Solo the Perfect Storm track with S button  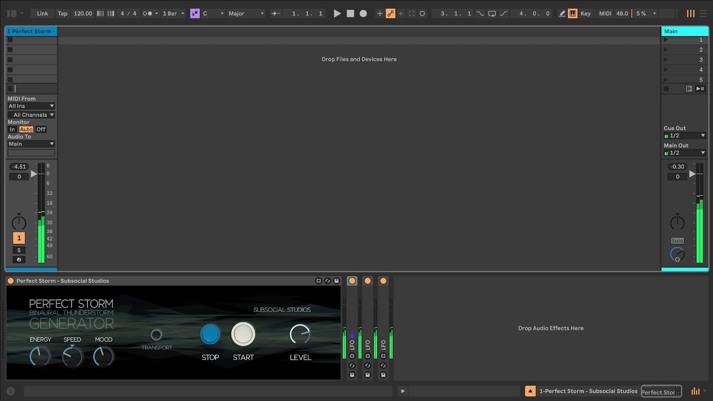click(19, 250)
